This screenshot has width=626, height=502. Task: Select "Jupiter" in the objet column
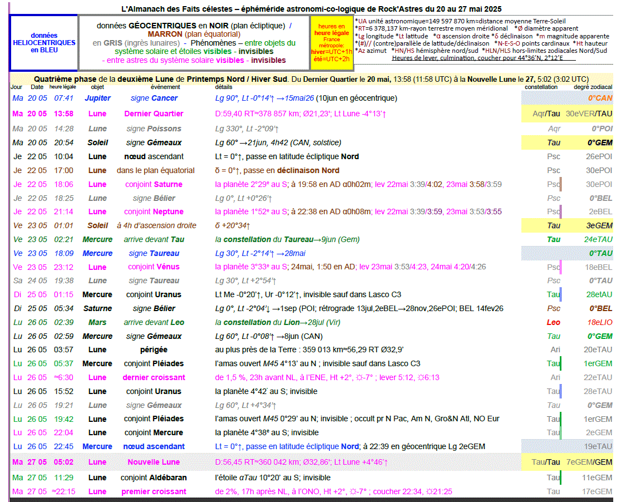click(x=97, y=99)
